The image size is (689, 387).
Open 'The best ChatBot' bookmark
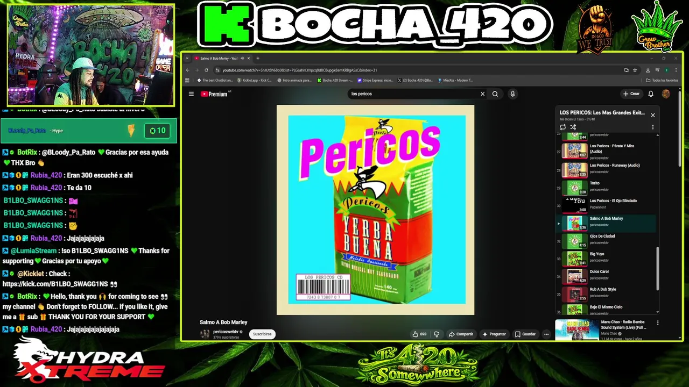(x=214, y=81)
